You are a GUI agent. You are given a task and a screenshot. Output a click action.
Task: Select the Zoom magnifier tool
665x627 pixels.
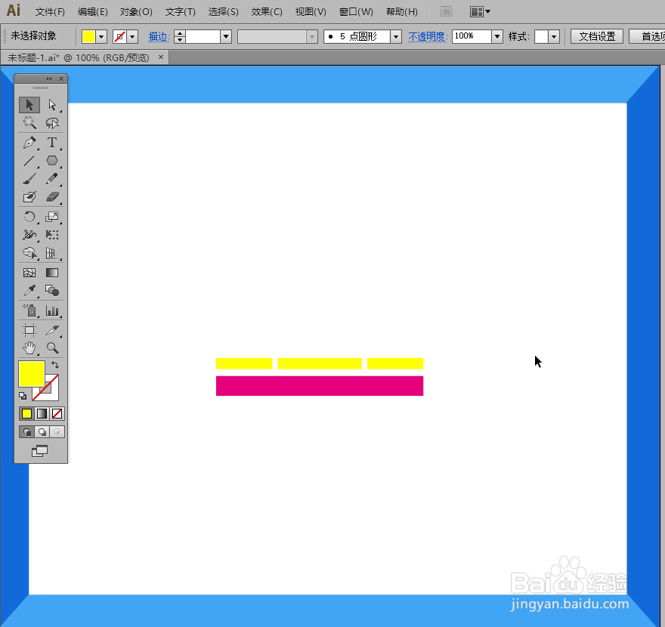52,348
